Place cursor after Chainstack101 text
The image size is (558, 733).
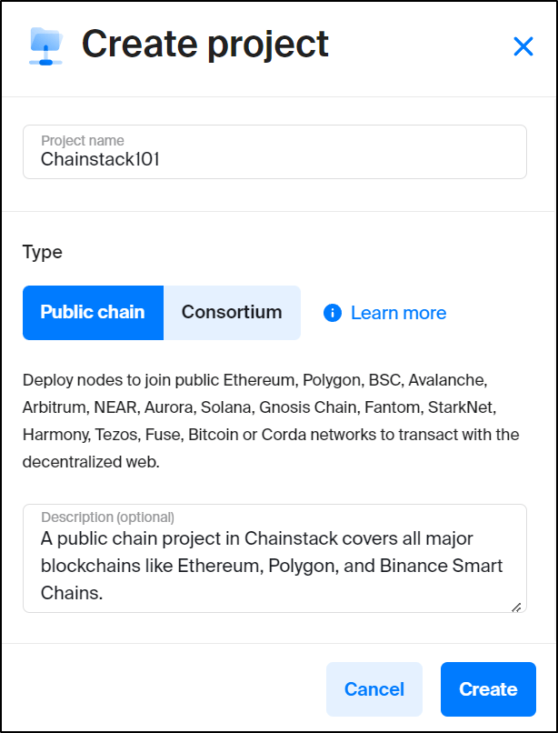(161, 159)
